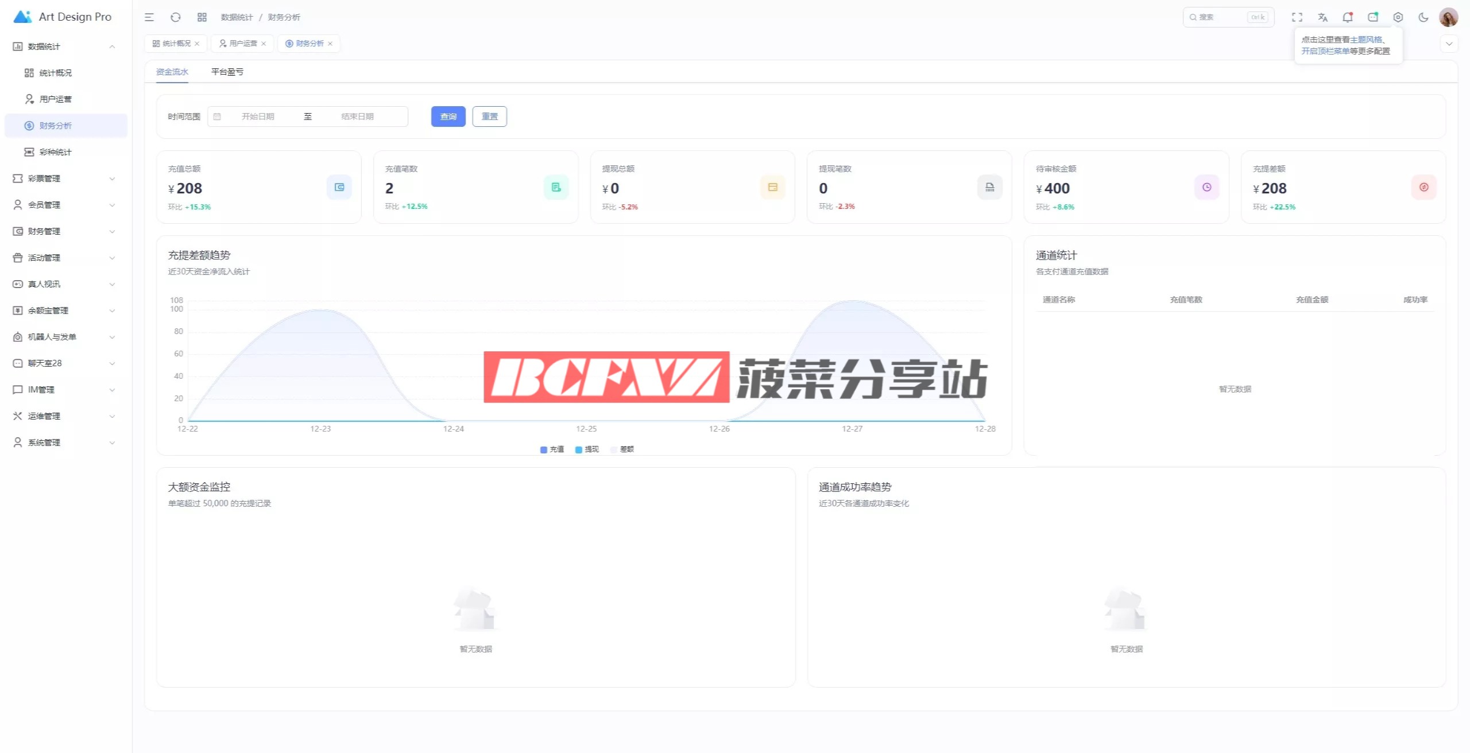Image resolution: width=1470 pixels, height=753 pixels.
Task: Click the page refresh icon
Action: (176, 17)
